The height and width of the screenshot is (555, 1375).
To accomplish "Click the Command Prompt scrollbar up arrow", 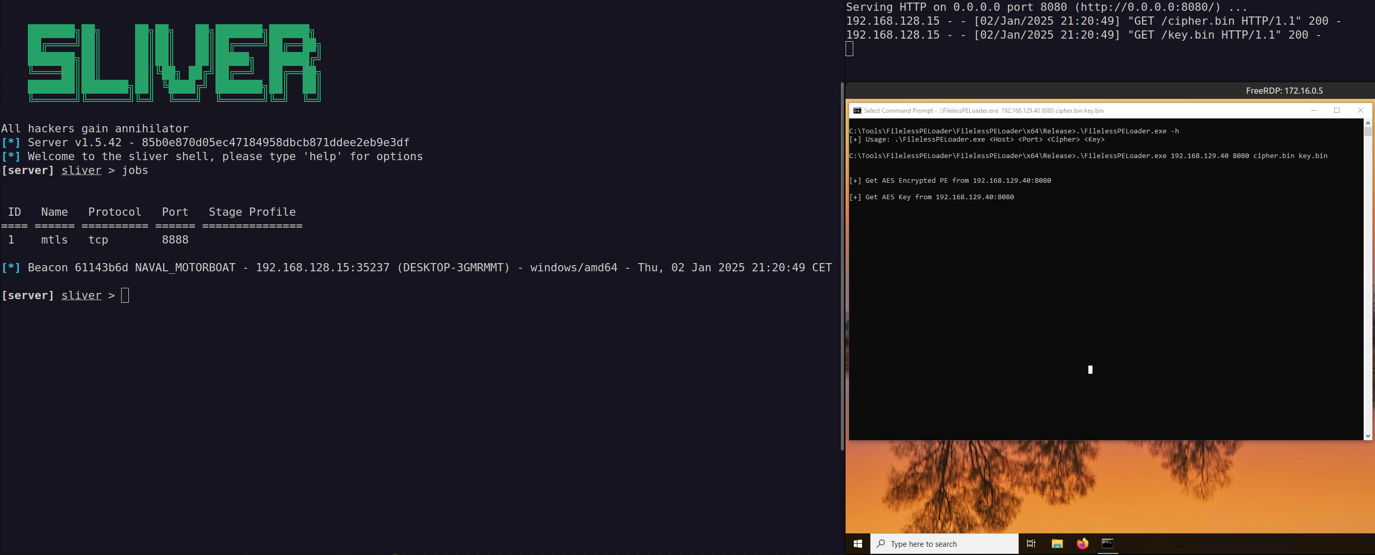I will point(1368,123).
